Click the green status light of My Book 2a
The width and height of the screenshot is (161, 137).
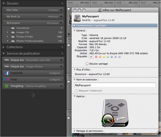click(5, 16)
